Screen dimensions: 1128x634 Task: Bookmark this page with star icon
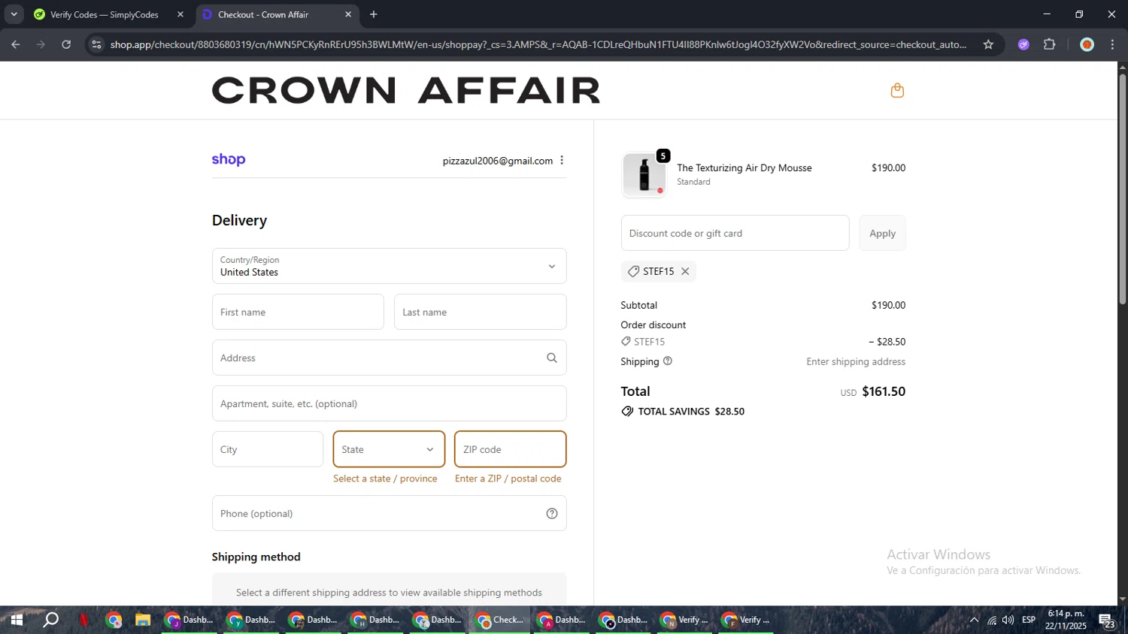click(x=988, y=44)
